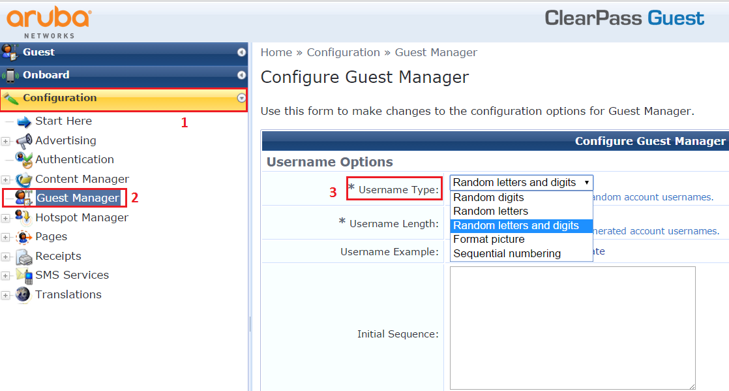Open the Onboard menu section

124,75
